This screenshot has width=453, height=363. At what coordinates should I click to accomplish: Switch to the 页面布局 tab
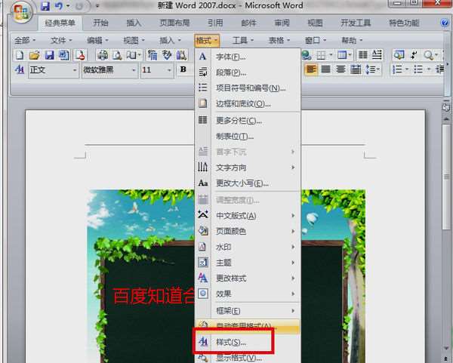click(175, 23)
